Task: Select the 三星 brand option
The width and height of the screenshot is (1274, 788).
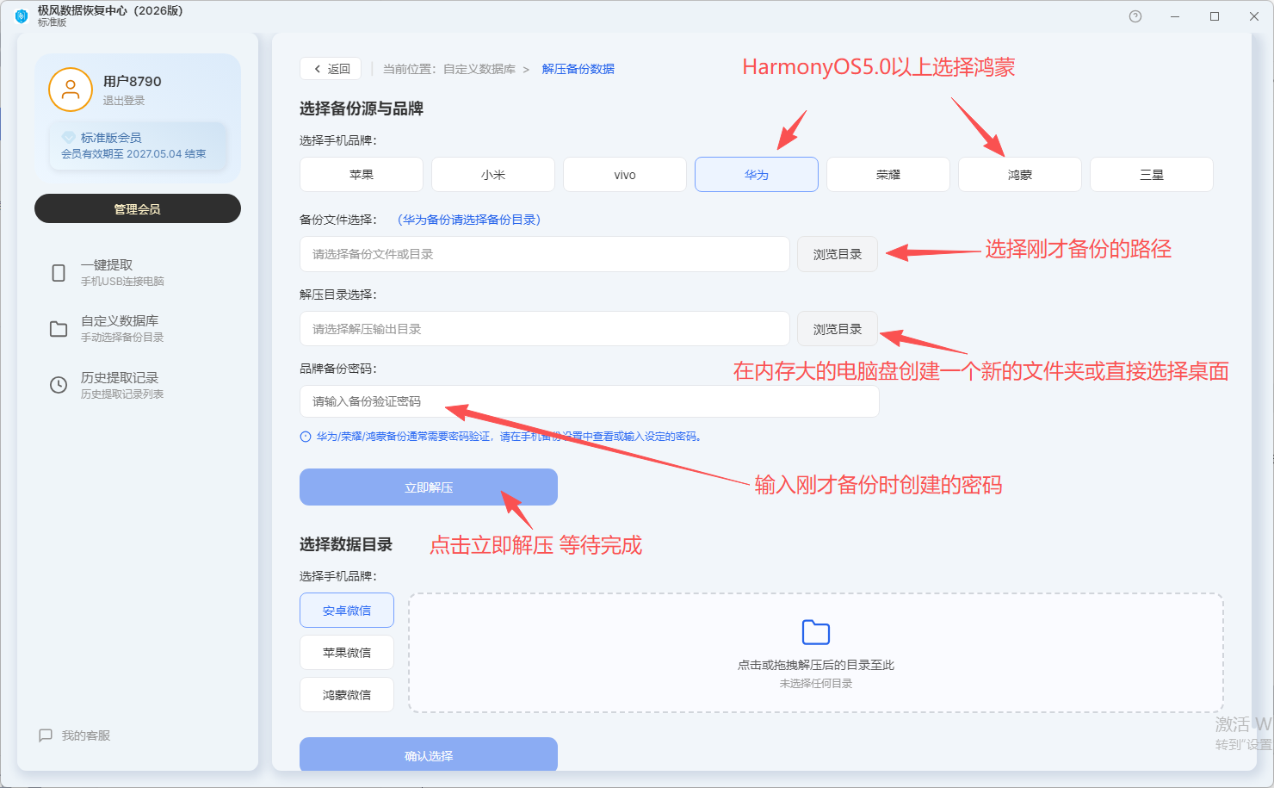Action: tap(1152, 174)
